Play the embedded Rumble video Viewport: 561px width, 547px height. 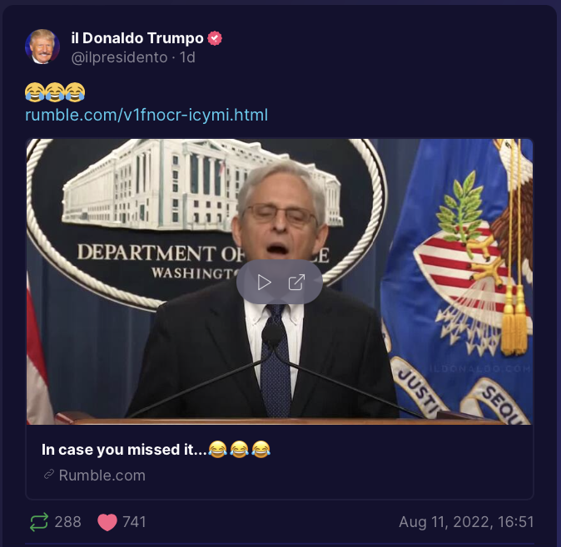(265, 283)
